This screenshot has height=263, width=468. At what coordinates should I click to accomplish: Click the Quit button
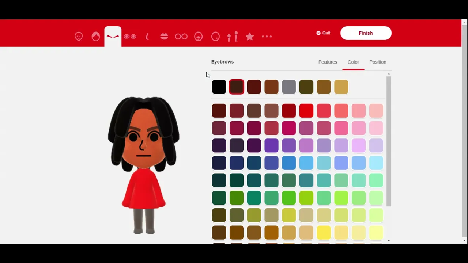tap(323, 33)
